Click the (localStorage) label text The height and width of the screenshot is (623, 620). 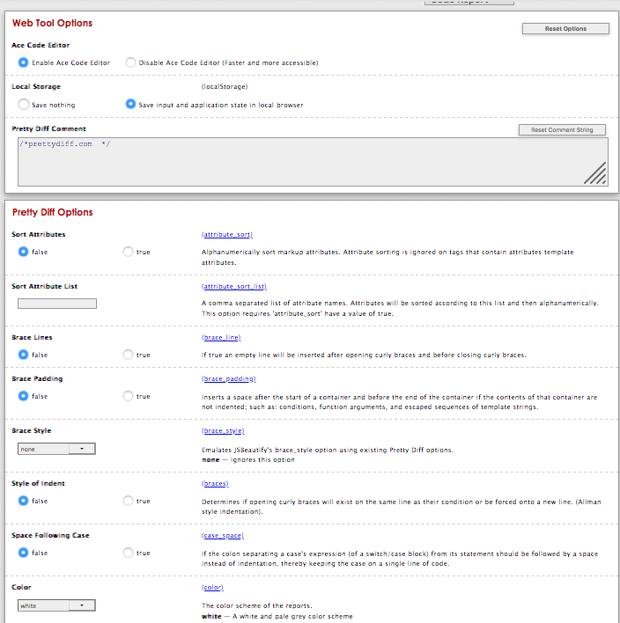tap(225, 86)
